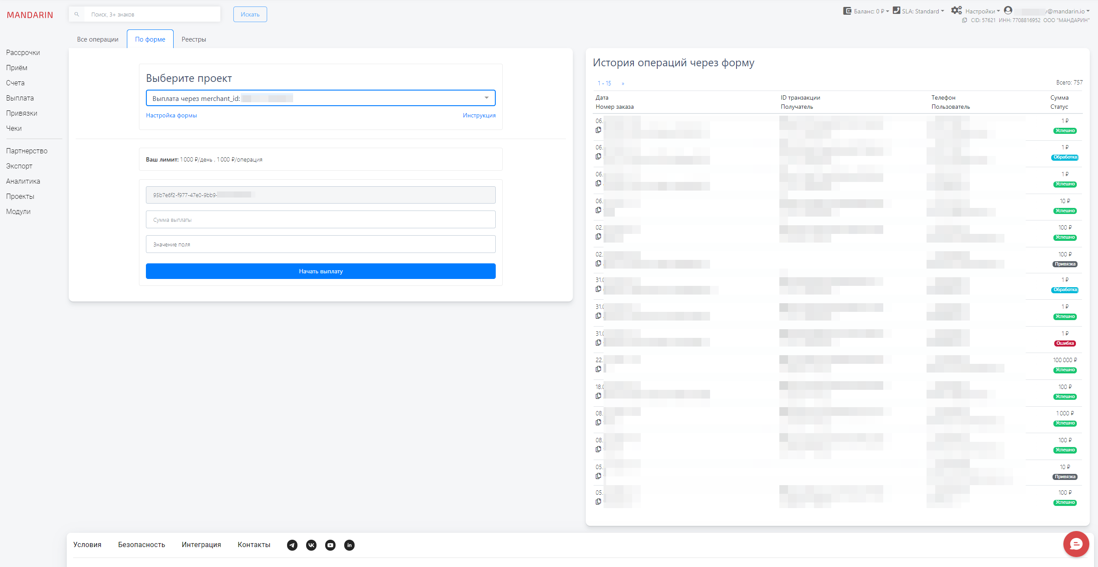The height and width of the screenshot is (567, 1098).
Task: Expand the Баланс dropdown
Action: click(867, 11)
